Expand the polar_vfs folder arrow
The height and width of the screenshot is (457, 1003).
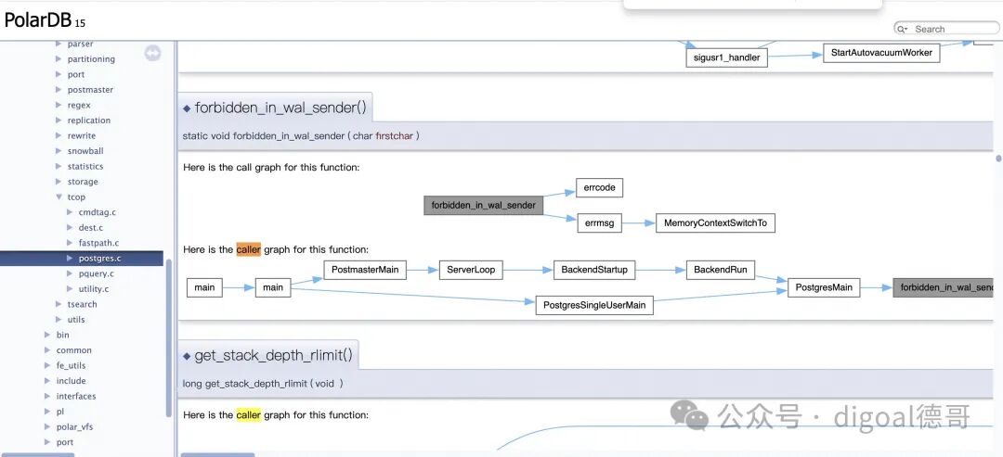click(47, 426)
